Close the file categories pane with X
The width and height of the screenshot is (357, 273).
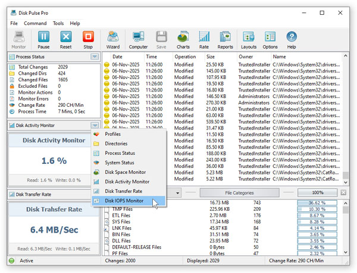click(343, 193)
